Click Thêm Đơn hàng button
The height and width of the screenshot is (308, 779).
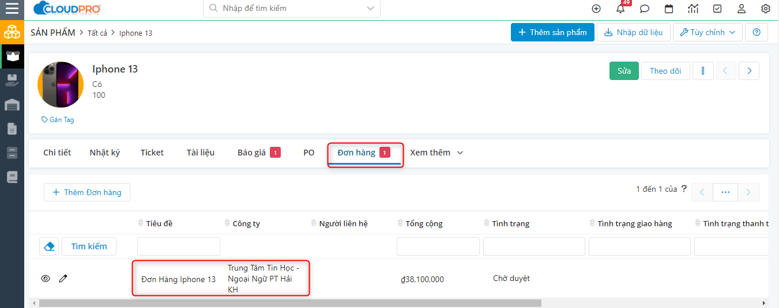tap(87, 192)
